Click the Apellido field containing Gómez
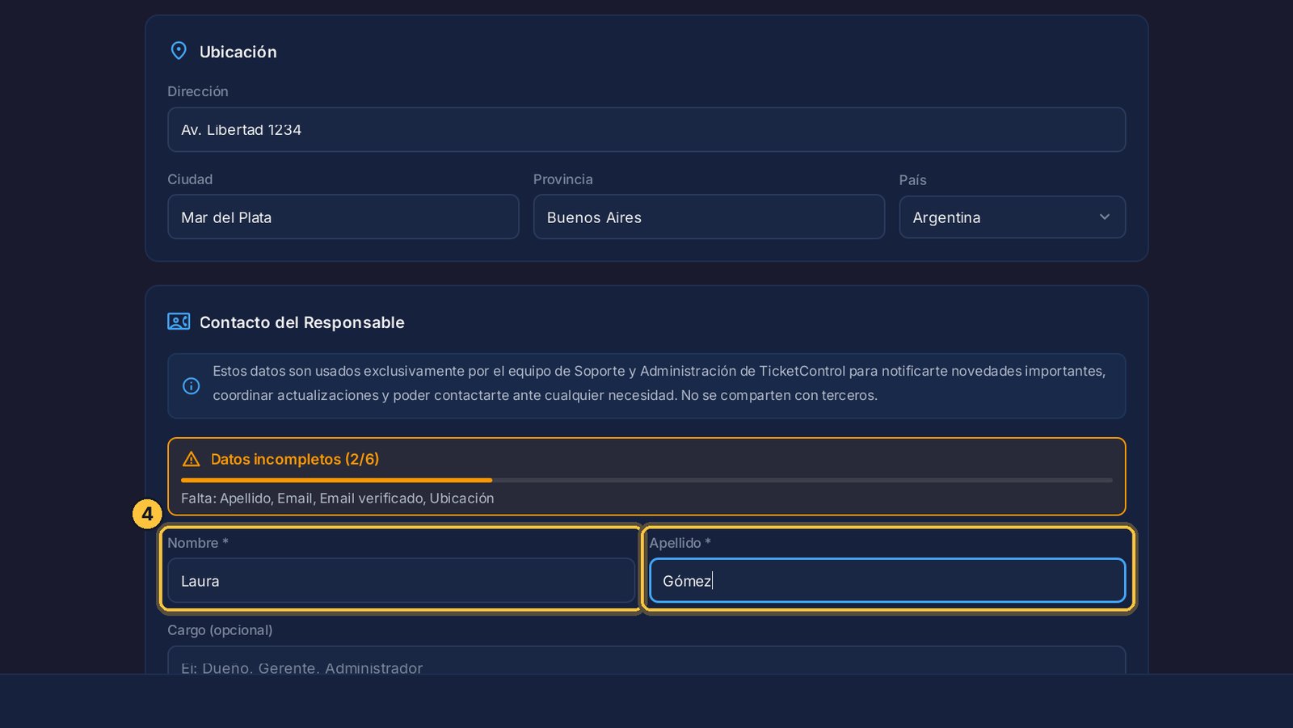This screenshot has width=1293, height=728. (887, 580)
